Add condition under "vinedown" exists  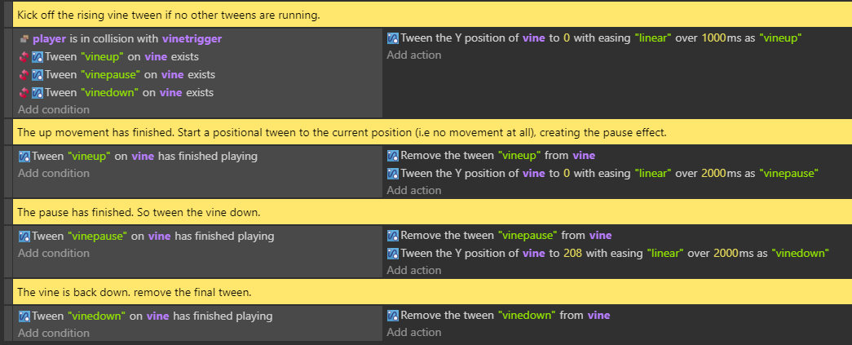click(54, 110)
